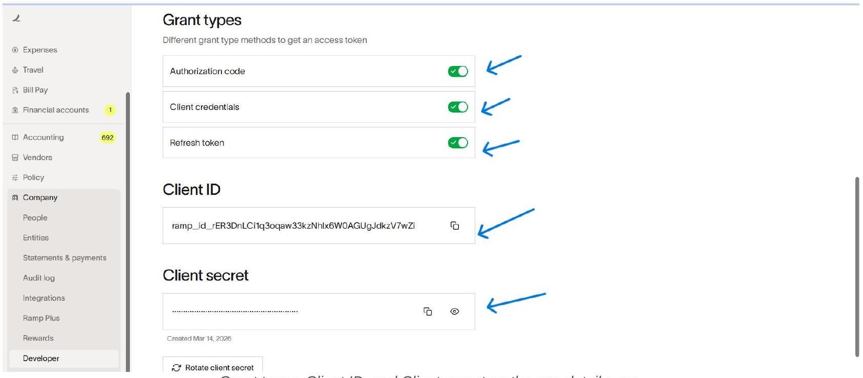Screen dimensions: 863x378
Task: Click the masked Client secret field
Action: (319, 312)
